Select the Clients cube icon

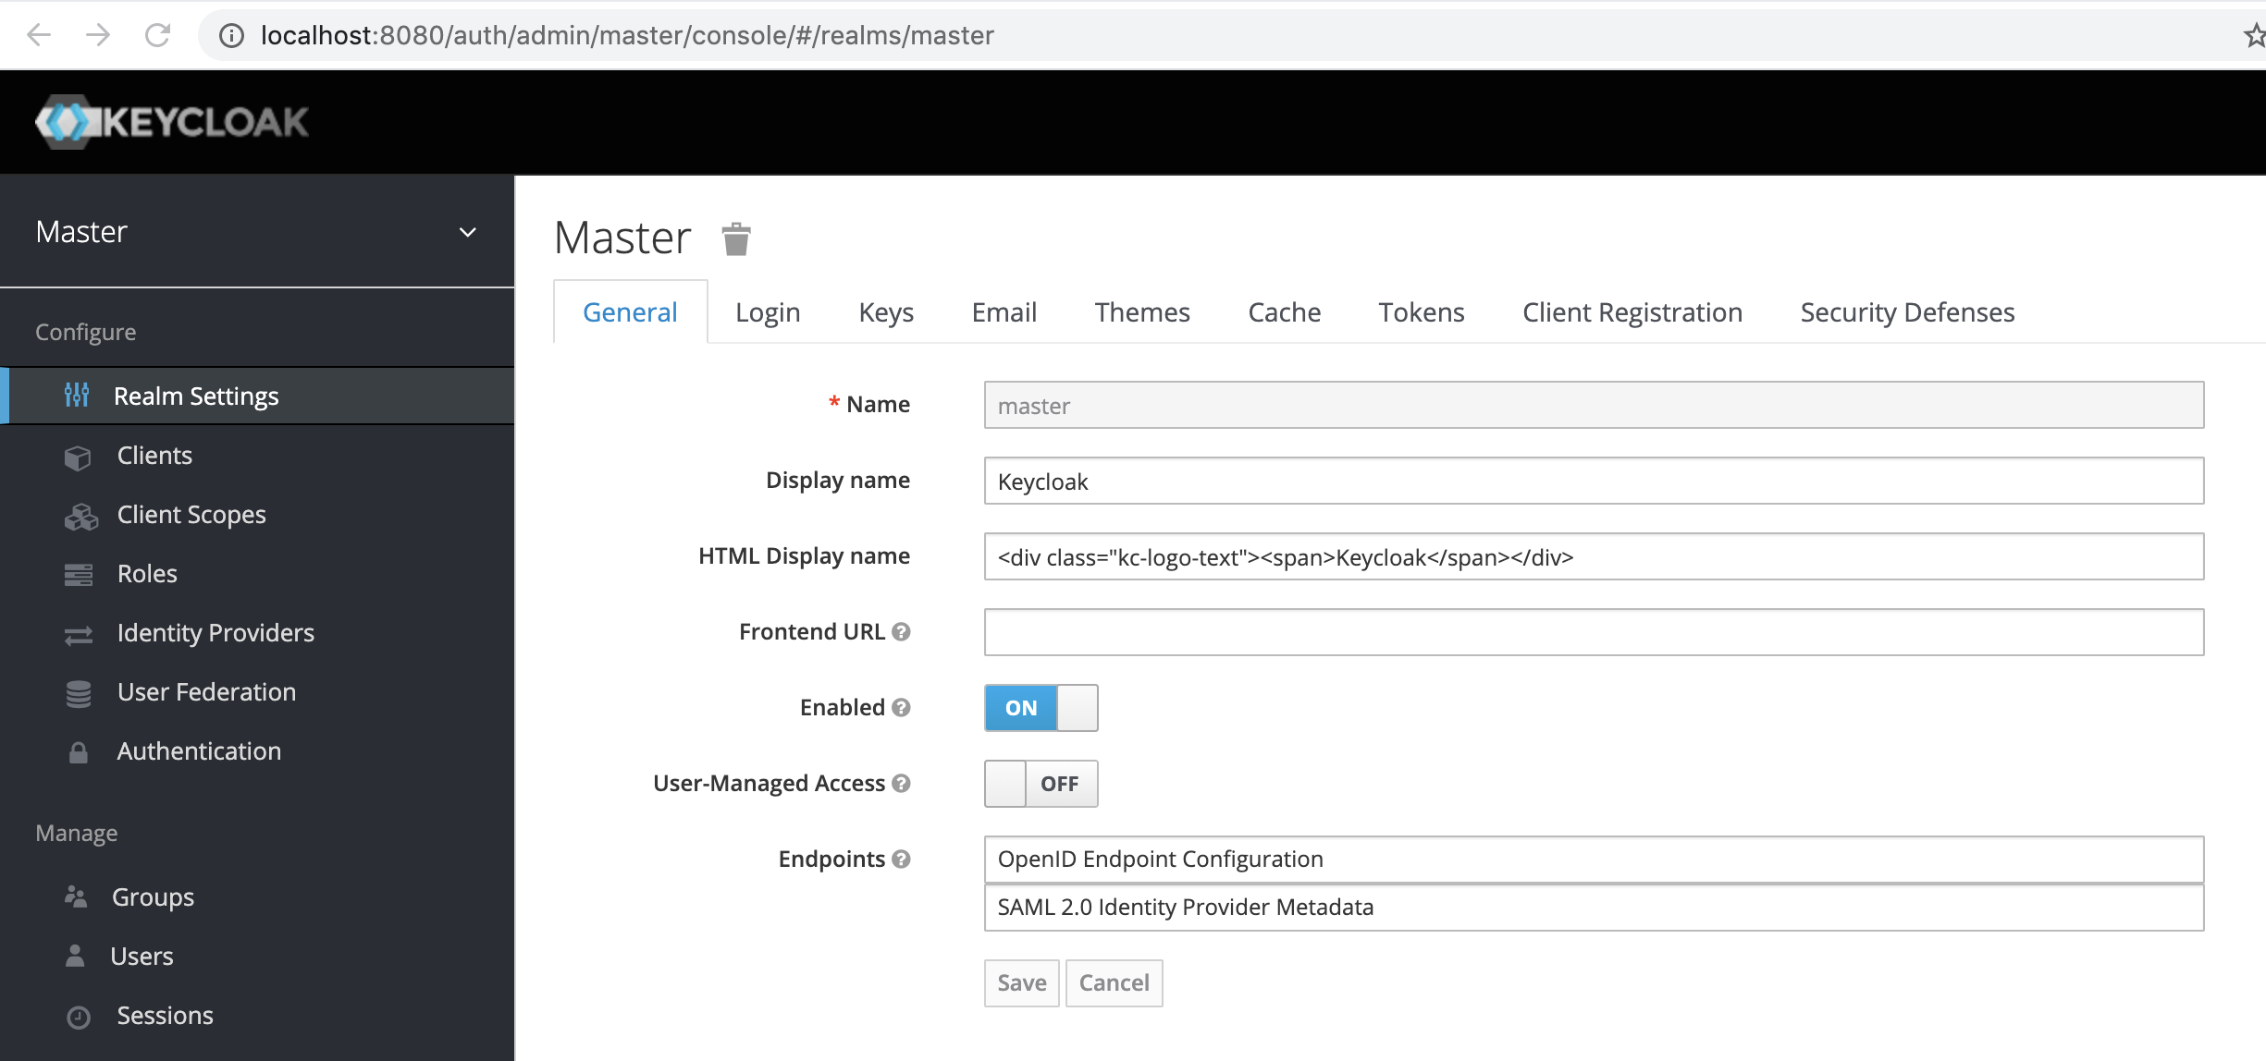click(x=78, y=455)
